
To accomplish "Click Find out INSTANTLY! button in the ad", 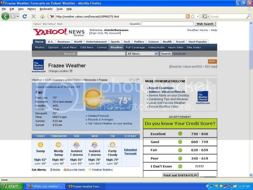I will coord(180,175).
